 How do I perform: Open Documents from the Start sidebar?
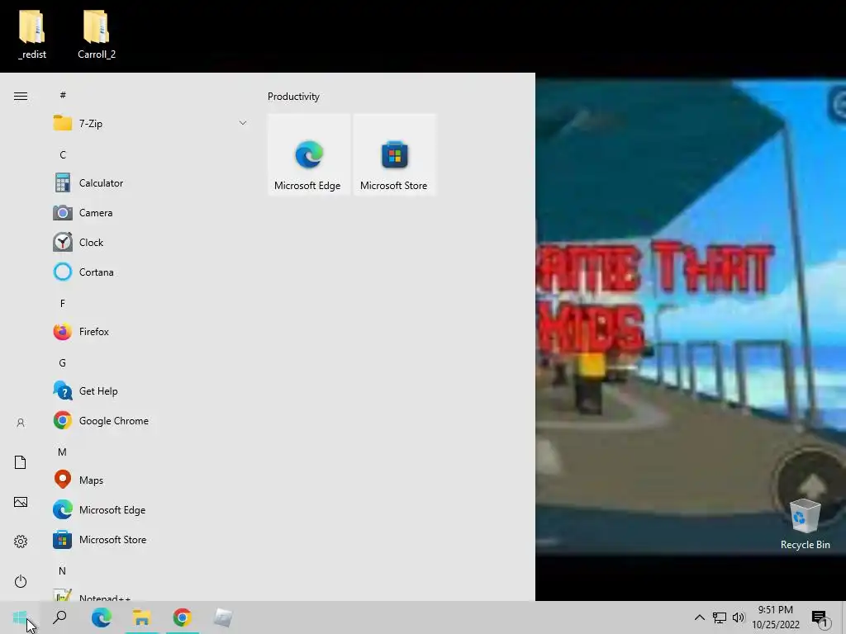[x=21, y=462]
